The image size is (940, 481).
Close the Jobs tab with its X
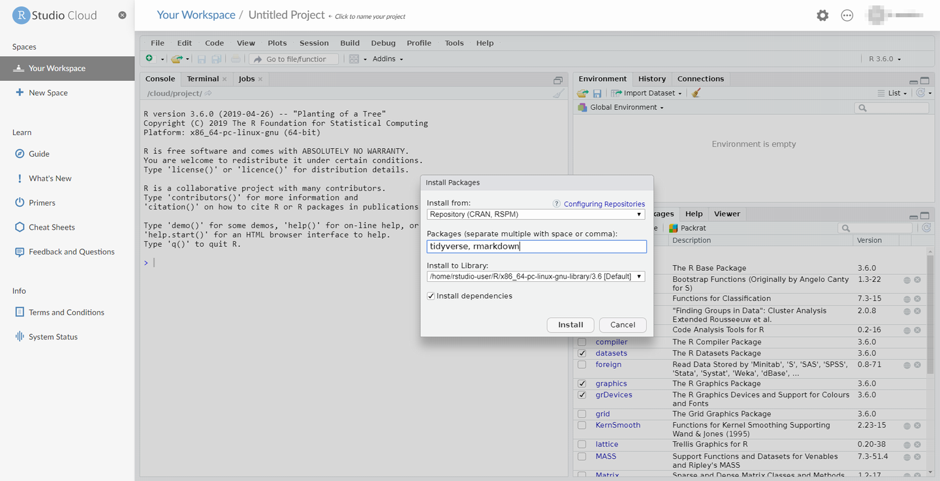click(x=260, y=79)
